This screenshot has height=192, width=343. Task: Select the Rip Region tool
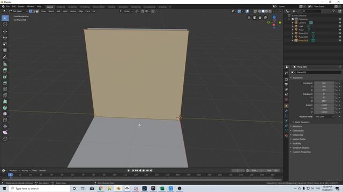(5, 139)
